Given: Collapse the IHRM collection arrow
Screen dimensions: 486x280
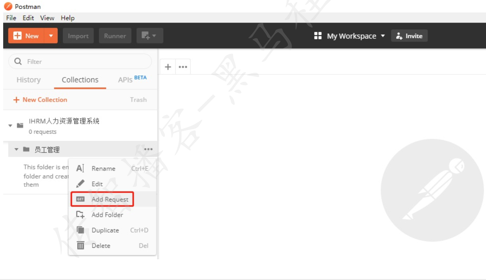Looking at the screenshot, I should 10,126.
